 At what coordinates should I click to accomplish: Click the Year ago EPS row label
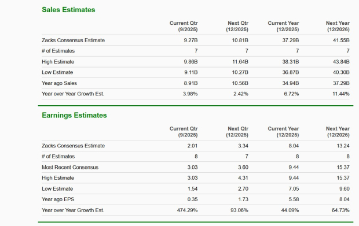pos(58,199)
